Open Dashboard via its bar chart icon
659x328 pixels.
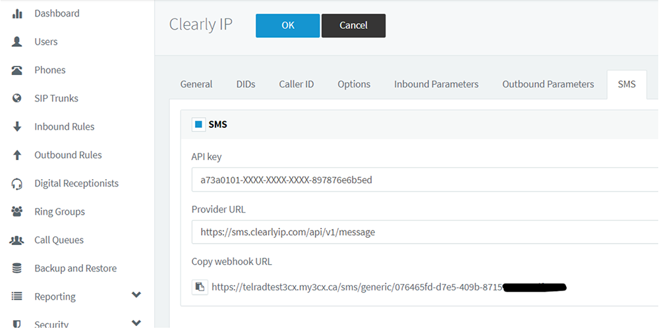[17, 14]
